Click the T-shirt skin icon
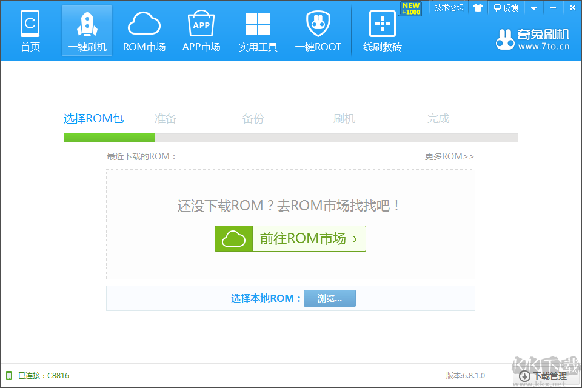 point(478,7)
